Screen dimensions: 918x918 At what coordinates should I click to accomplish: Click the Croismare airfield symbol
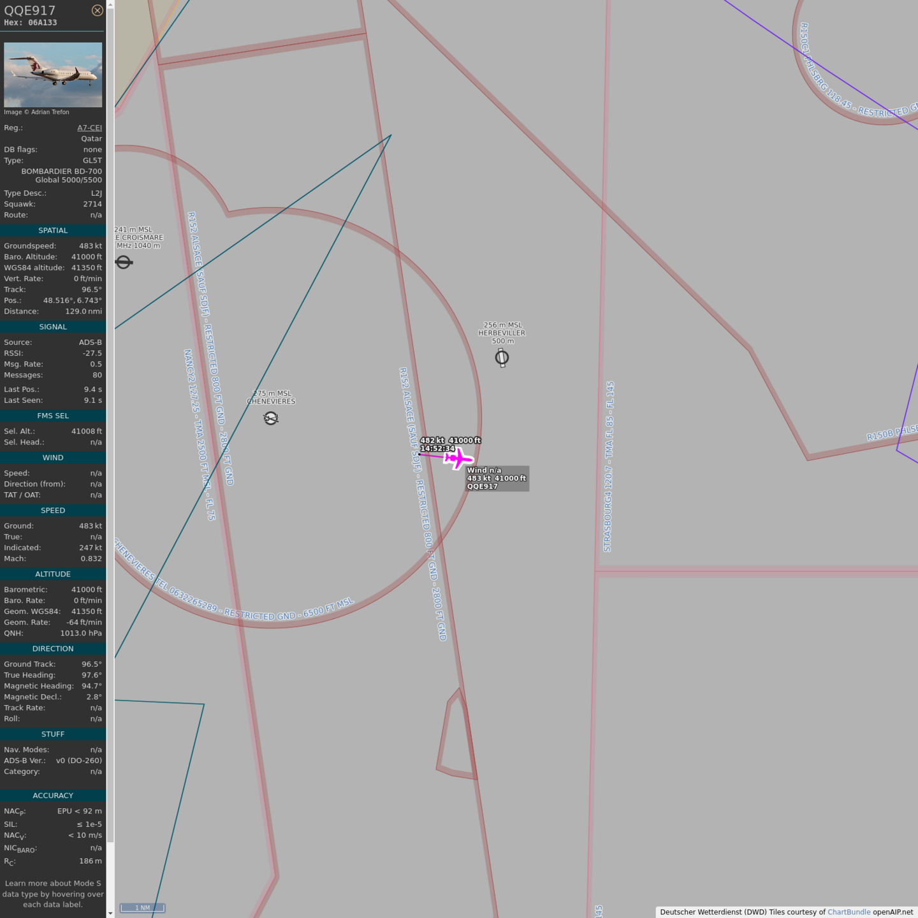[x=124, y=262]
